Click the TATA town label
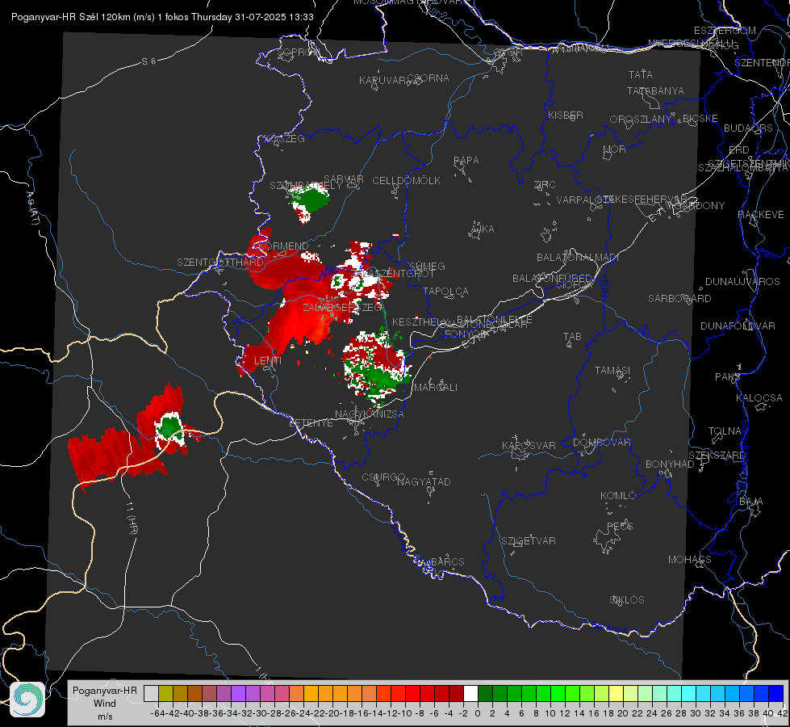 (641, 74)
